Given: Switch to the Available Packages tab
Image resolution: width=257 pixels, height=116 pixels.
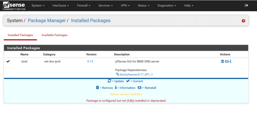Looking at the screenshot, I should (54, 35).
